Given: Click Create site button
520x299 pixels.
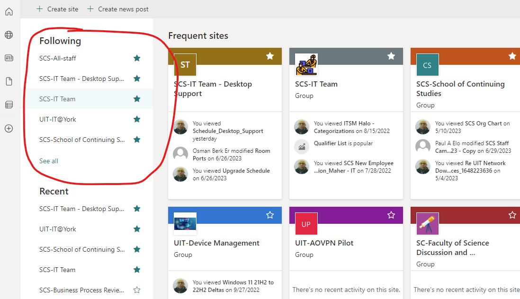Looking at the screenshot, I should 57,9.
